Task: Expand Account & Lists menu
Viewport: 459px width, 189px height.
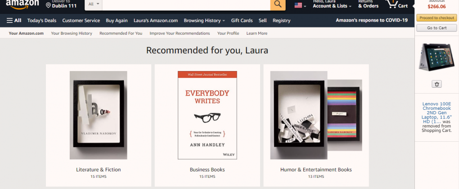Action: click(x=332, y=4)
